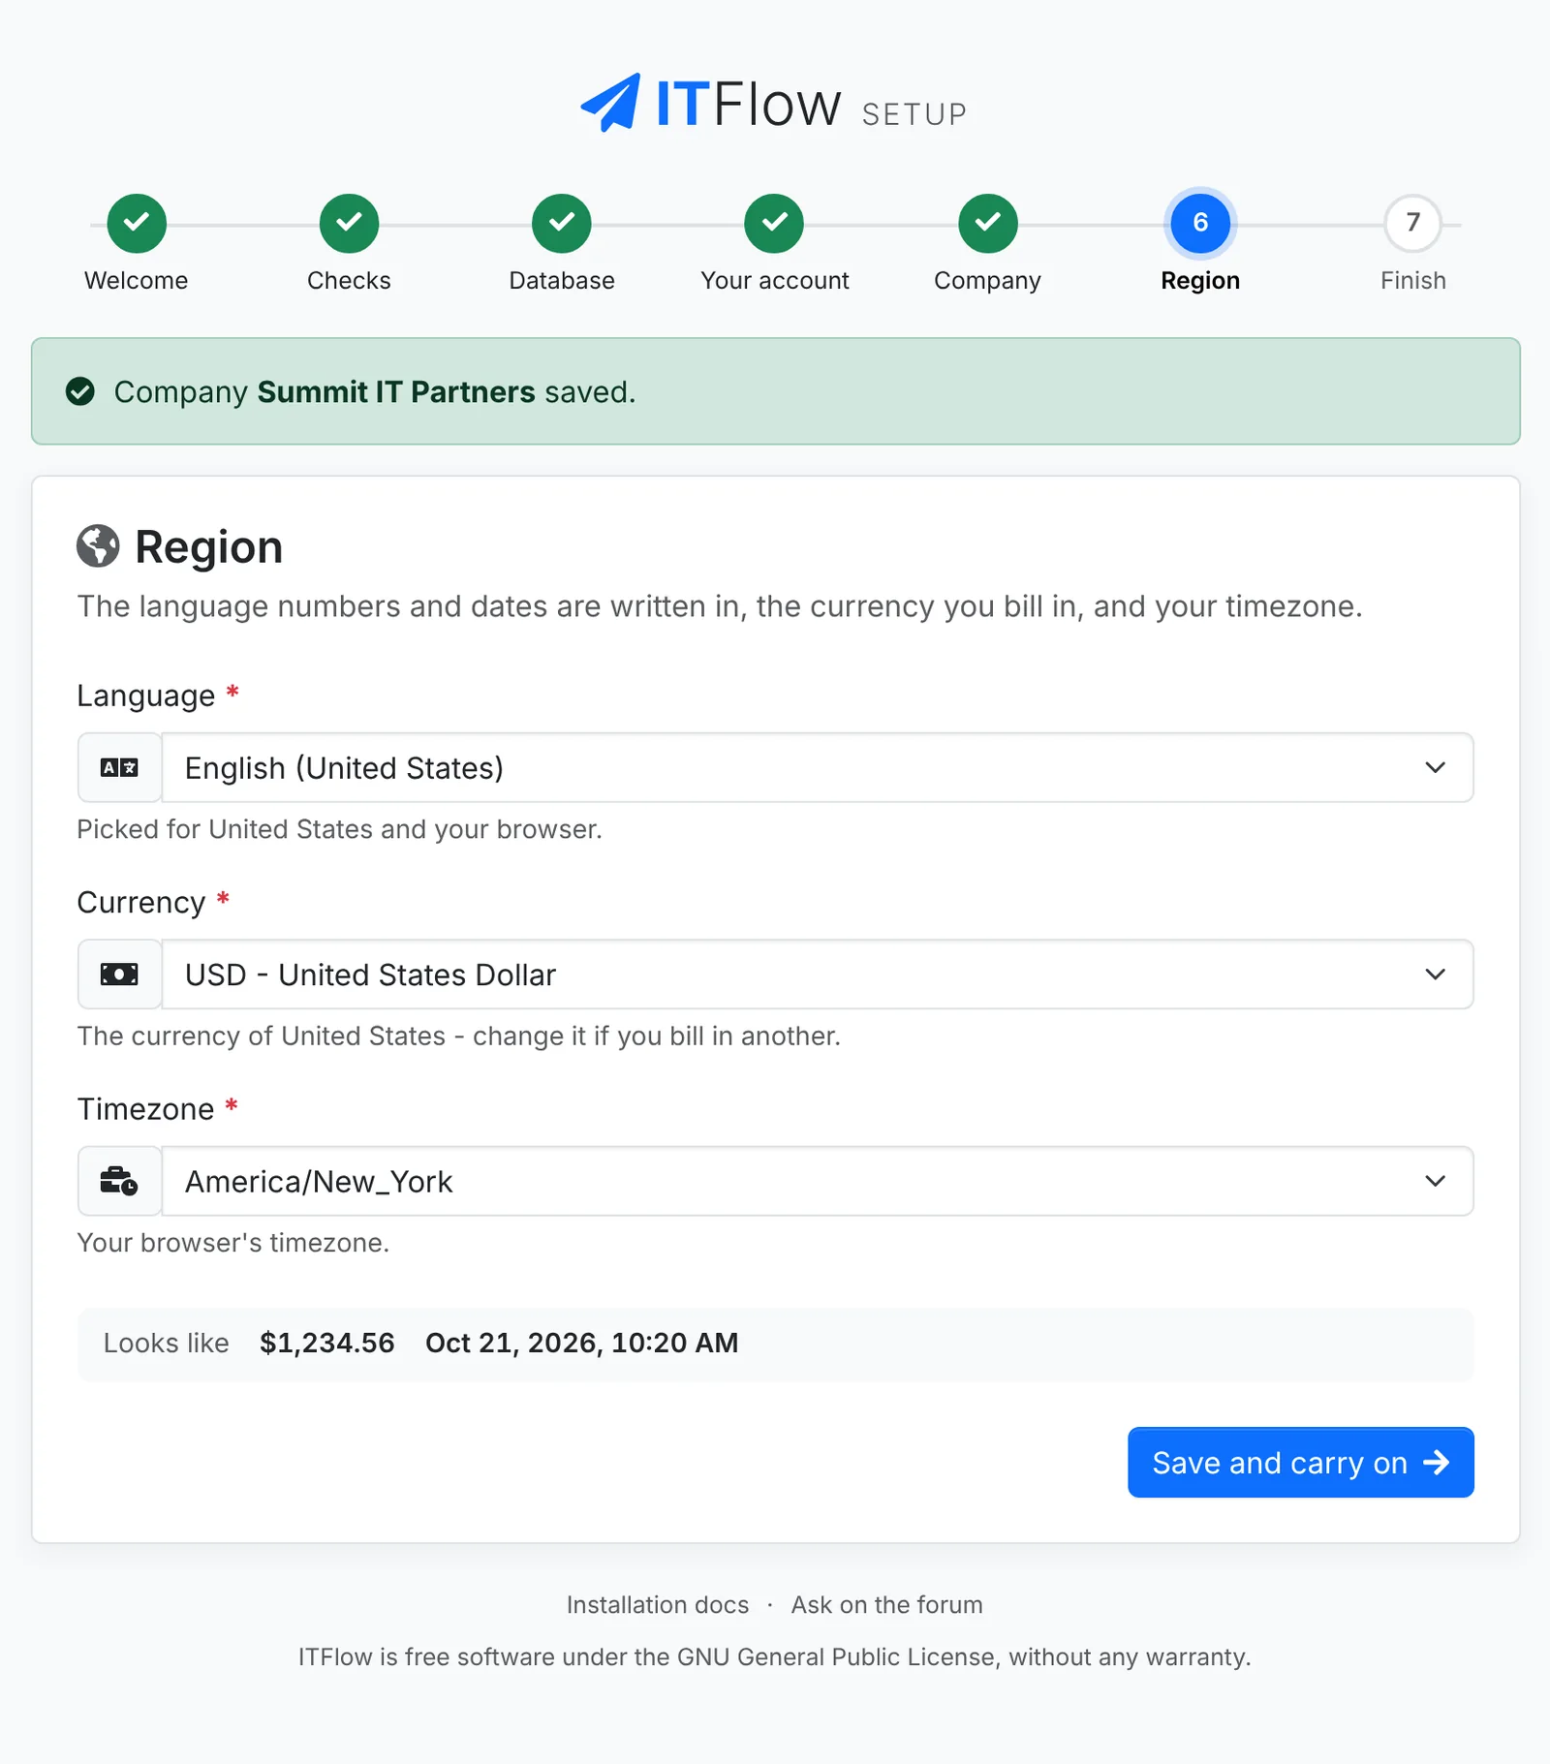Click the Oct 21, 2026, 10:20 AM preview

pyautogui.click(x=581, y=1343)
